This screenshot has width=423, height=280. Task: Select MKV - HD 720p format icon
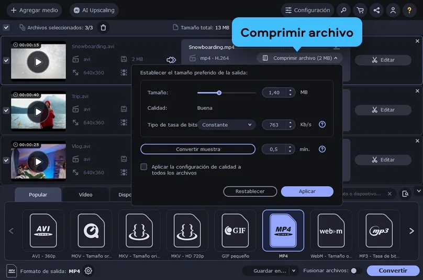pos(187,231)
